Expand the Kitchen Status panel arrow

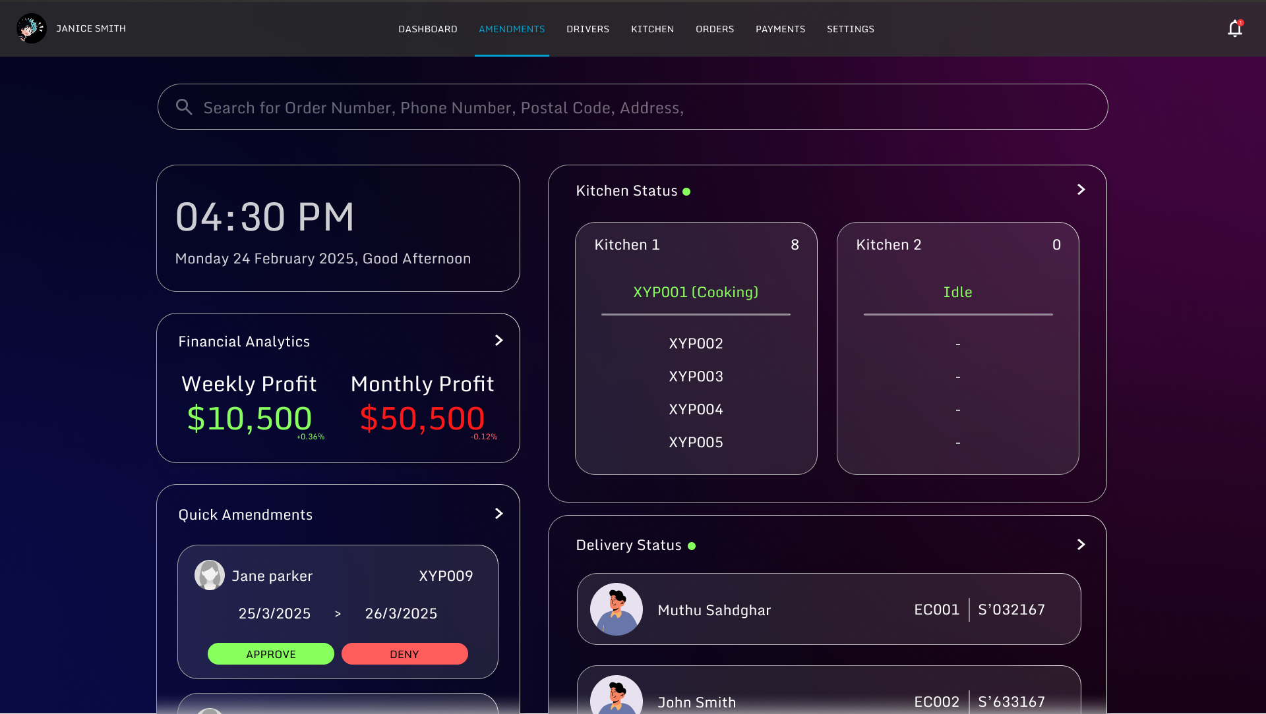pyautogui.click(x=1081, y=190)
